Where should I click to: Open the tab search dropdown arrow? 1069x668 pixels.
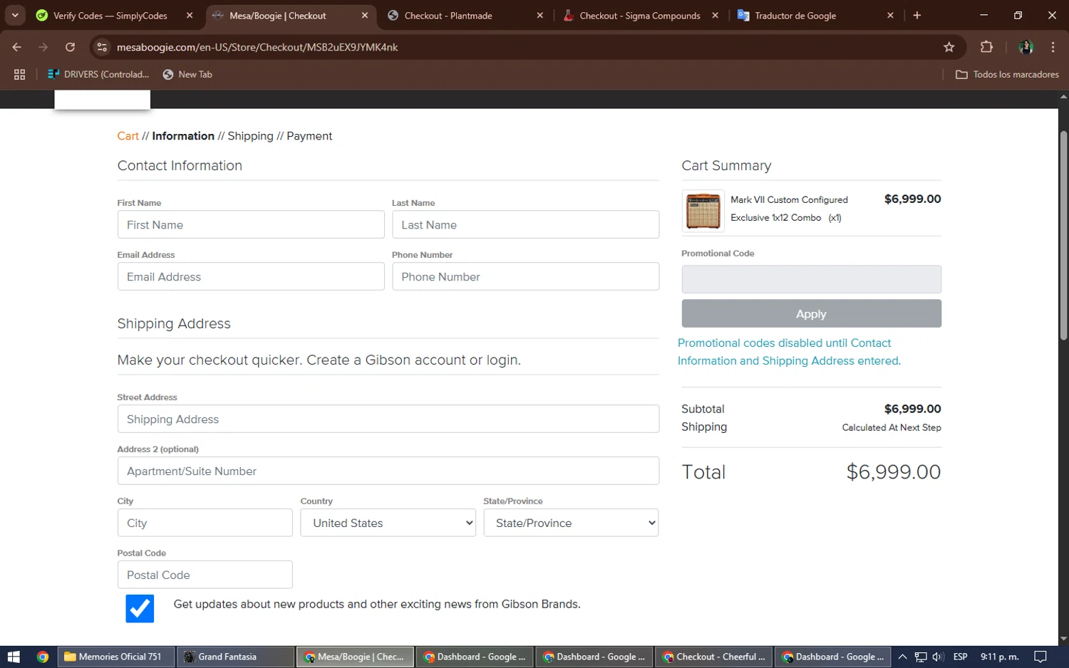tap(15, 15)
